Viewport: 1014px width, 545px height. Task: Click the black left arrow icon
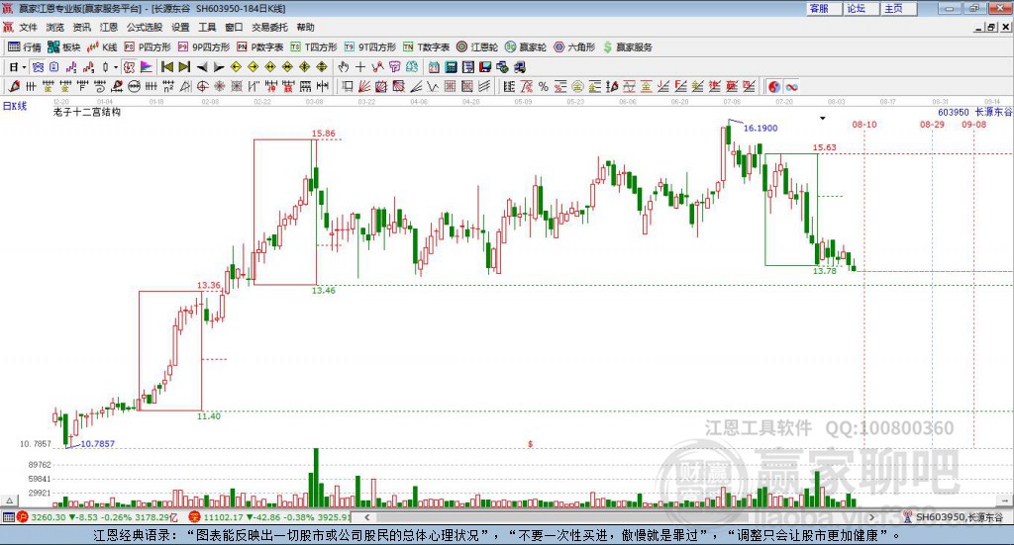click(x=202, y=67)
